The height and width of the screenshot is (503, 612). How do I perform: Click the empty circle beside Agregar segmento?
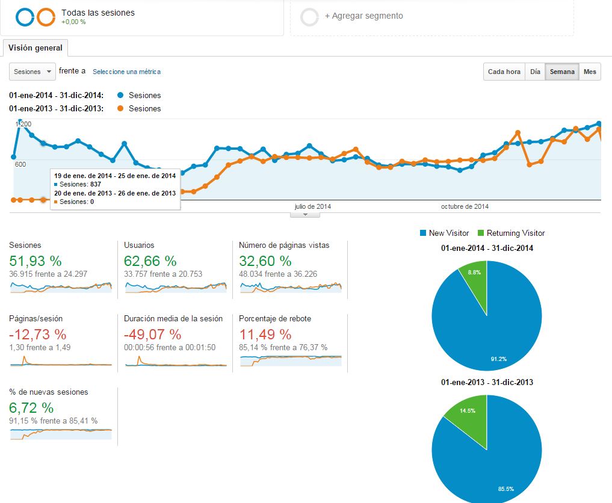click(x=309, y=17)
